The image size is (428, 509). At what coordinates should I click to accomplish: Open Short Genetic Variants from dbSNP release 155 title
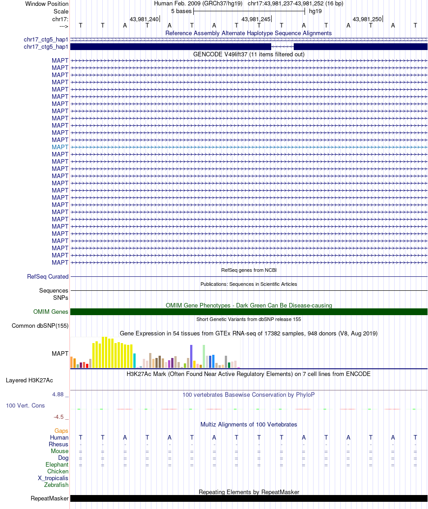coord(249,319)
